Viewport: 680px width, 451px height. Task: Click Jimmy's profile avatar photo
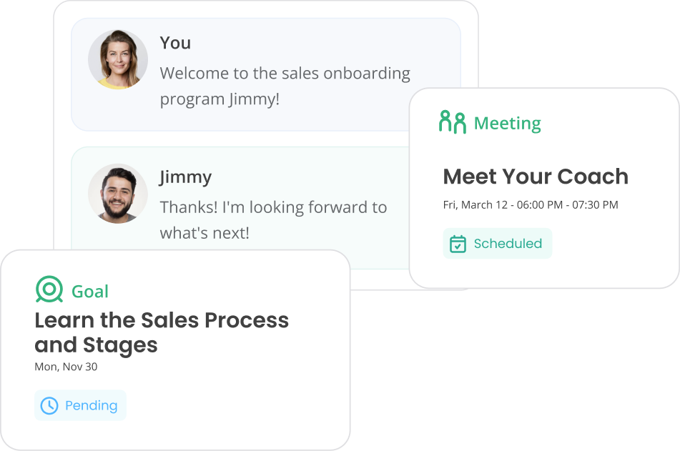point(118,194)
